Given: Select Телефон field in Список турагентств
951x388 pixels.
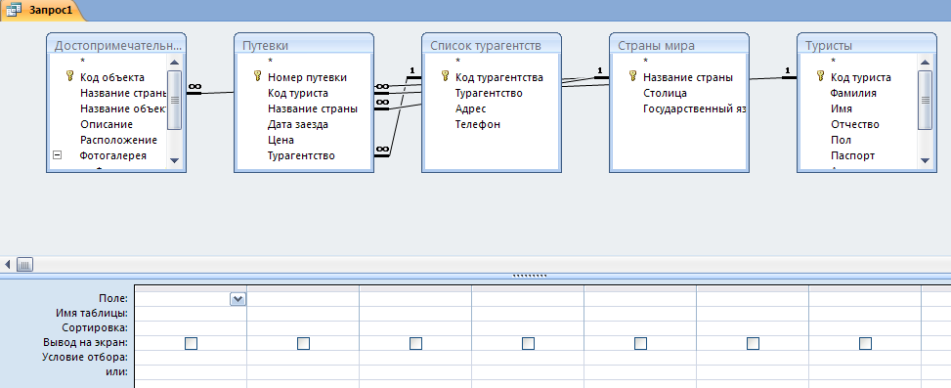Looking at the screenshot, I should coord(477,124).
